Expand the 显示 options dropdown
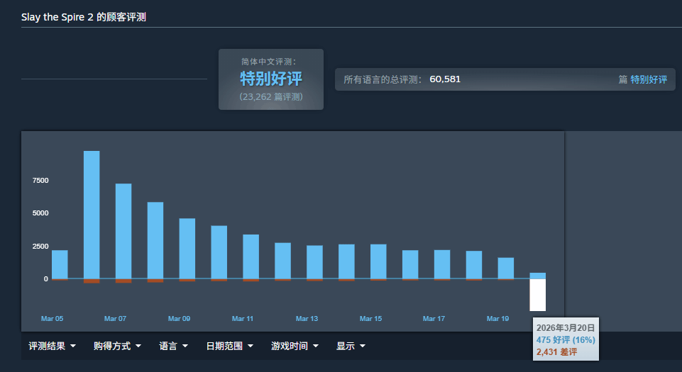 point(351,346)
